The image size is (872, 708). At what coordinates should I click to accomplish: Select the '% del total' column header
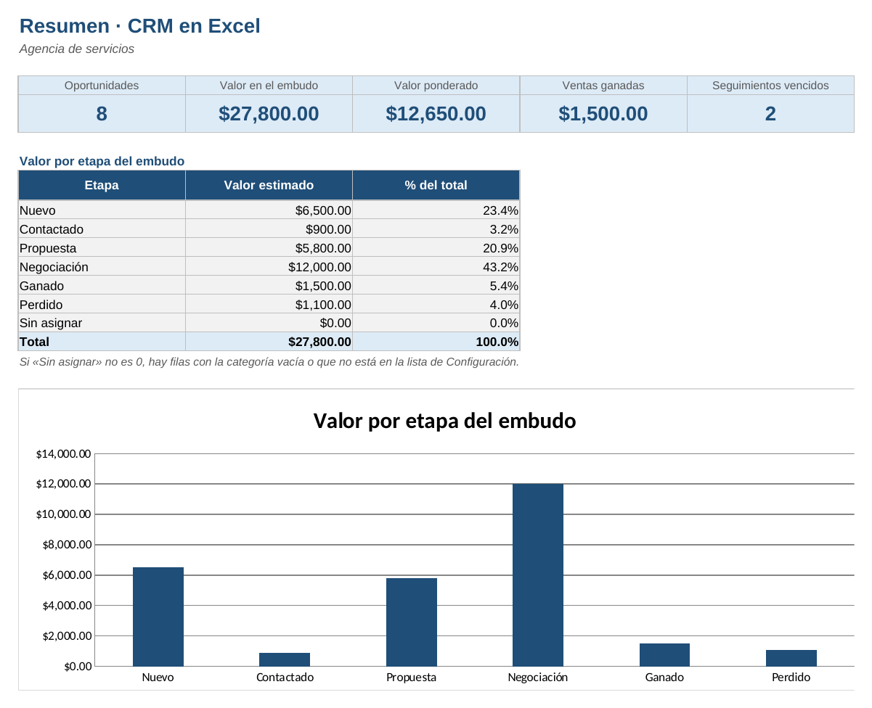coord(436,185)
